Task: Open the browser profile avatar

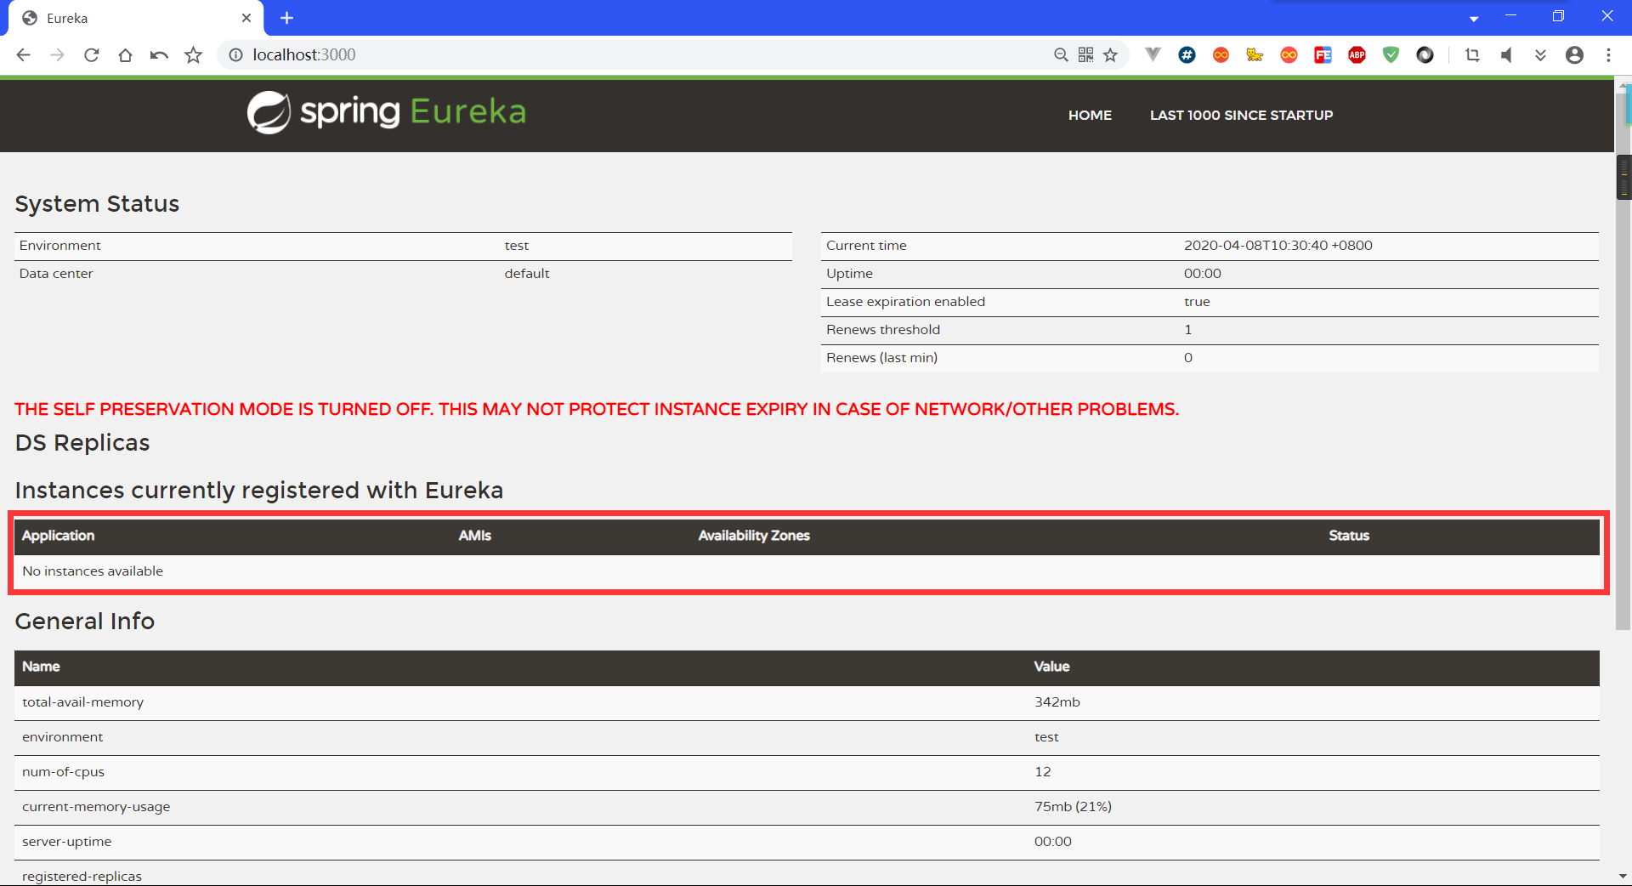Action: (1575, 55)
